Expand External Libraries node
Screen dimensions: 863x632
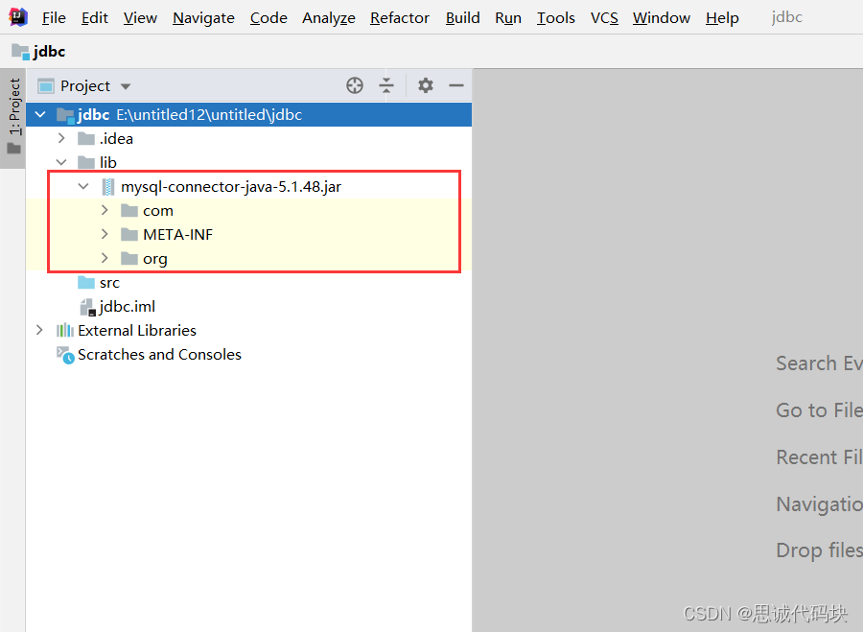pos(39,330)
